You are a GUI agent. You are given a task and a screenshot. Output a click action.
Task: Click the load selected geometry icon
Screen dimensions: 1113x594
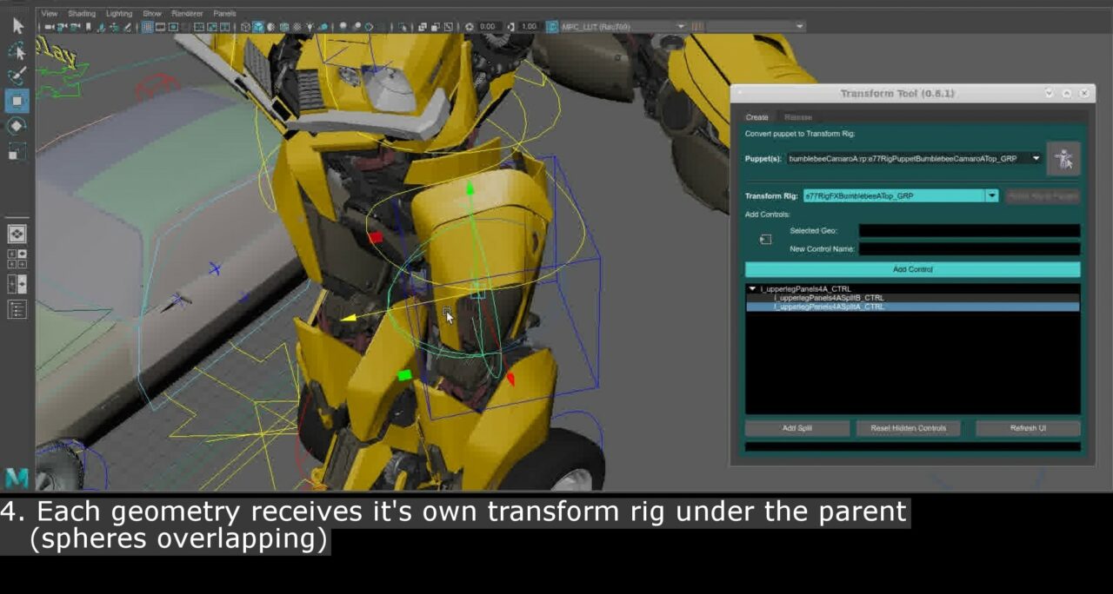(x=765, y=240)
